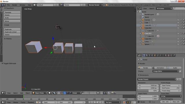Click the Duplicate Linked button
185x104 pixels.
12,32
